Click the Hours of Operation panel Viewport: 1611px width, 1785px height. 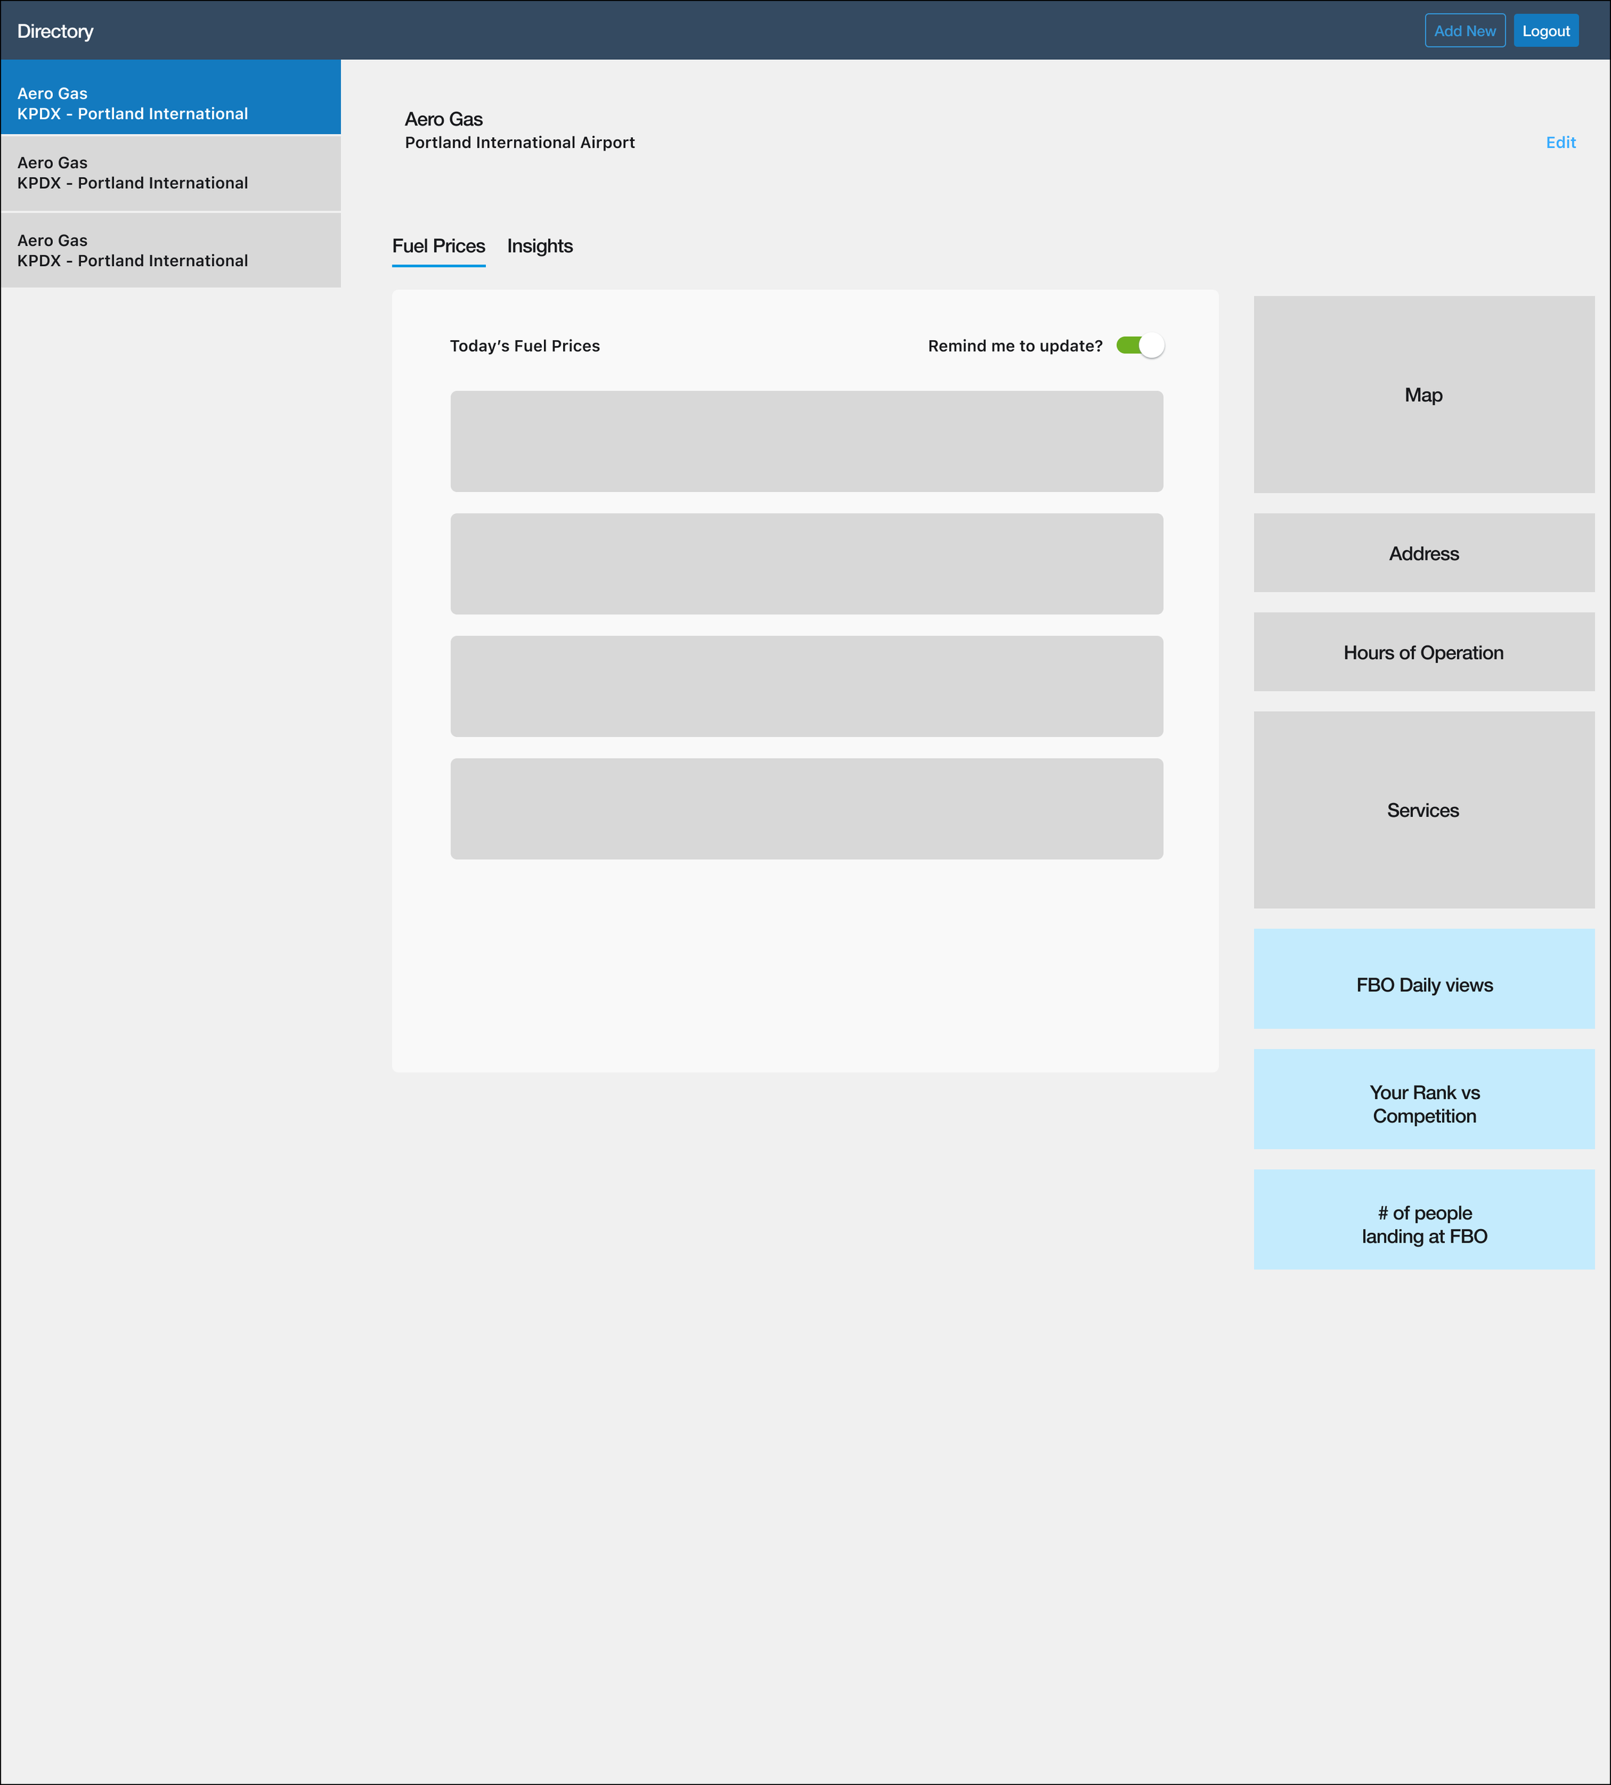[x=1423, y=653]
